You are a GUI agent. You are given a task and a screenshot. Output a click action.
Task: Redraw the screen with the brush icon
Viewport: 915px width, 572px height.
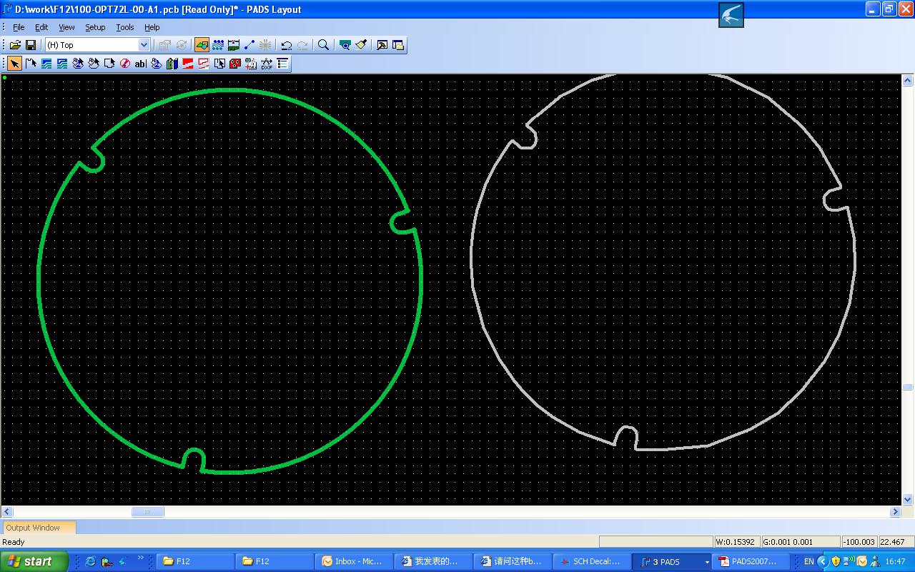coord(361,45)
